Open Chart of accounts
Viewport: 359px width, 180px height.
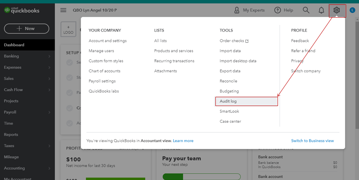click(x=104, y=71)
